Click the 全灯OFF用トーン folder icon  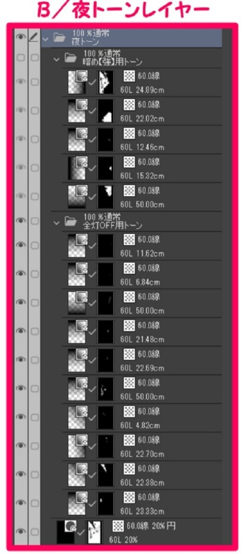(71, 221)
